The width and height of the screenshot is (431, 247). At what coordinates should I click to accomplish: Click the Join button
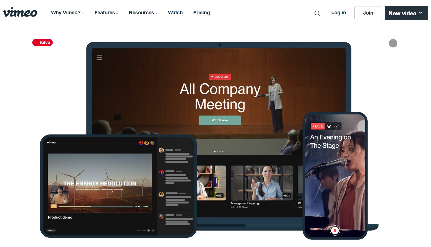(x=368, y=13)
